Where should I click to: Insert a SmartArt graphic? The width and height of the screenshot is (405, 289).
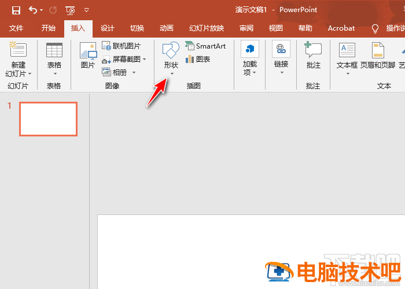(x=205, y=46)
